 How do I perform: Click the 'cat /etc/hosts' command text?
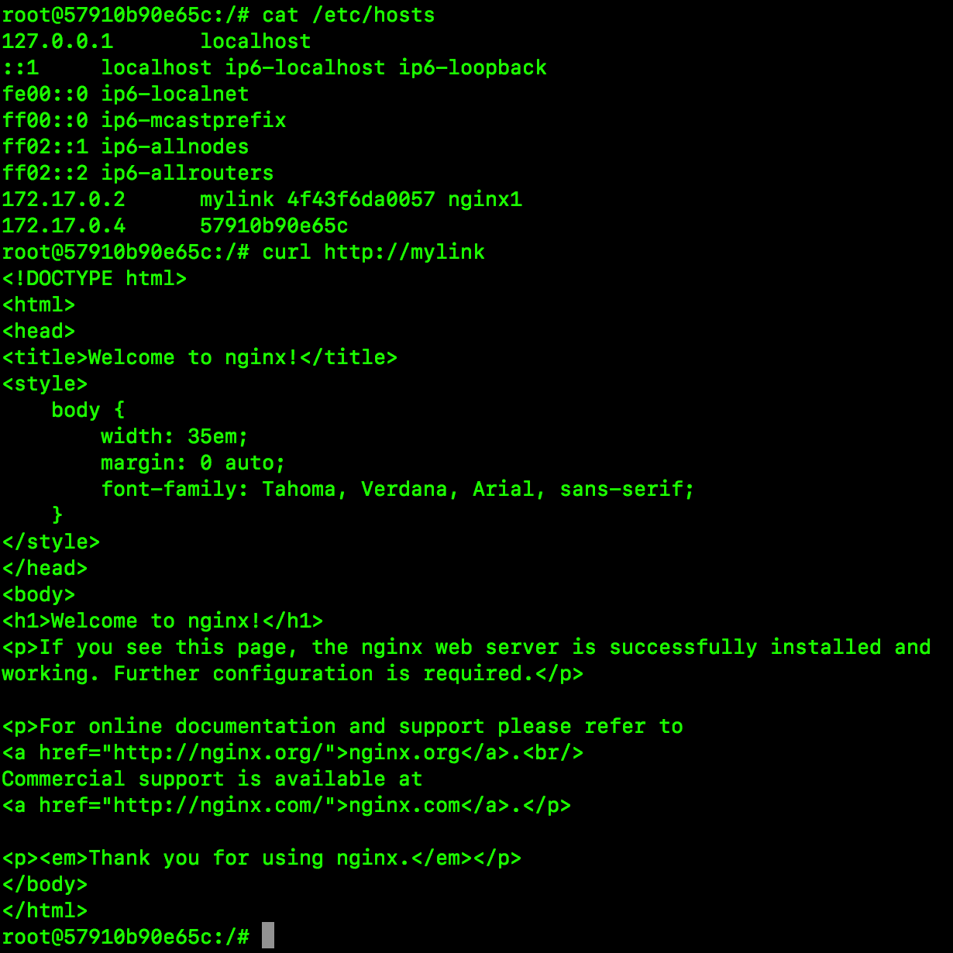[x=348, y=15]
